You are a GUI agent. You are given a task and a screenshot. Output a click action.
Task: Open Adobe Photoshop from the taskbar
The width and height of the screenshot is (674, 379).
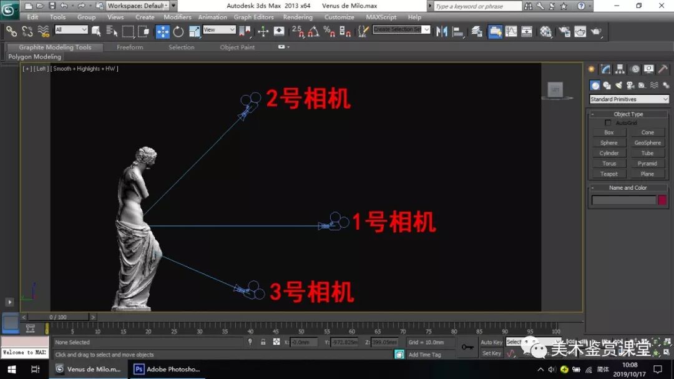point(167,369)
